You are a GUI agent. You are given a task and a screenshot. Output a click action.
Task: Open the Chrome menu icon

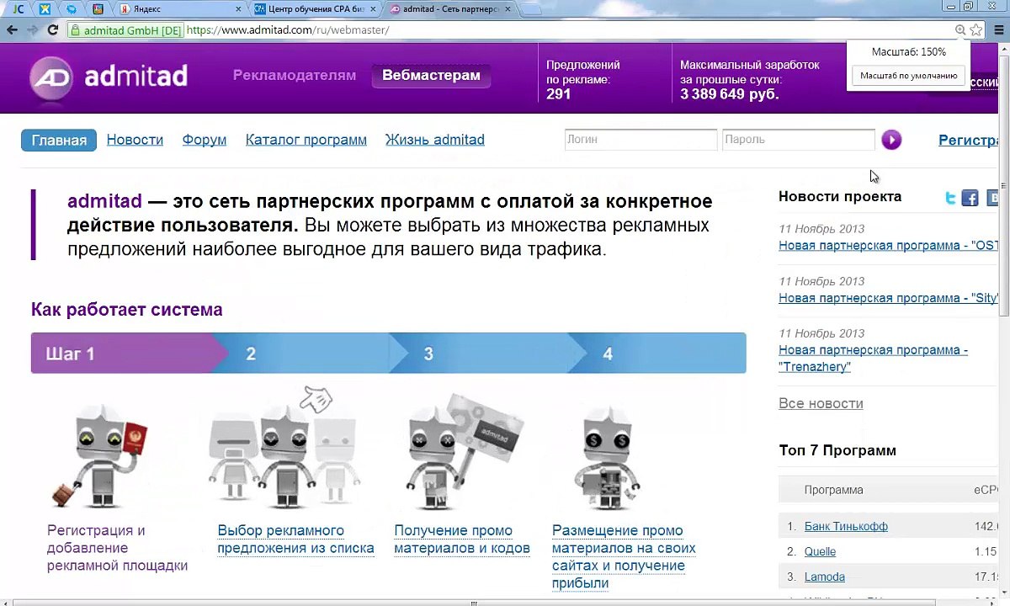pyautogui.click(x=997, y=30)
